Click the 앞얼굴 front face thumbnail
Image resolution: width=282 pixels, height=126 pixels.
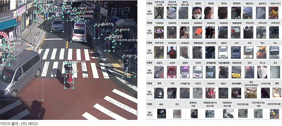(198, 13)
